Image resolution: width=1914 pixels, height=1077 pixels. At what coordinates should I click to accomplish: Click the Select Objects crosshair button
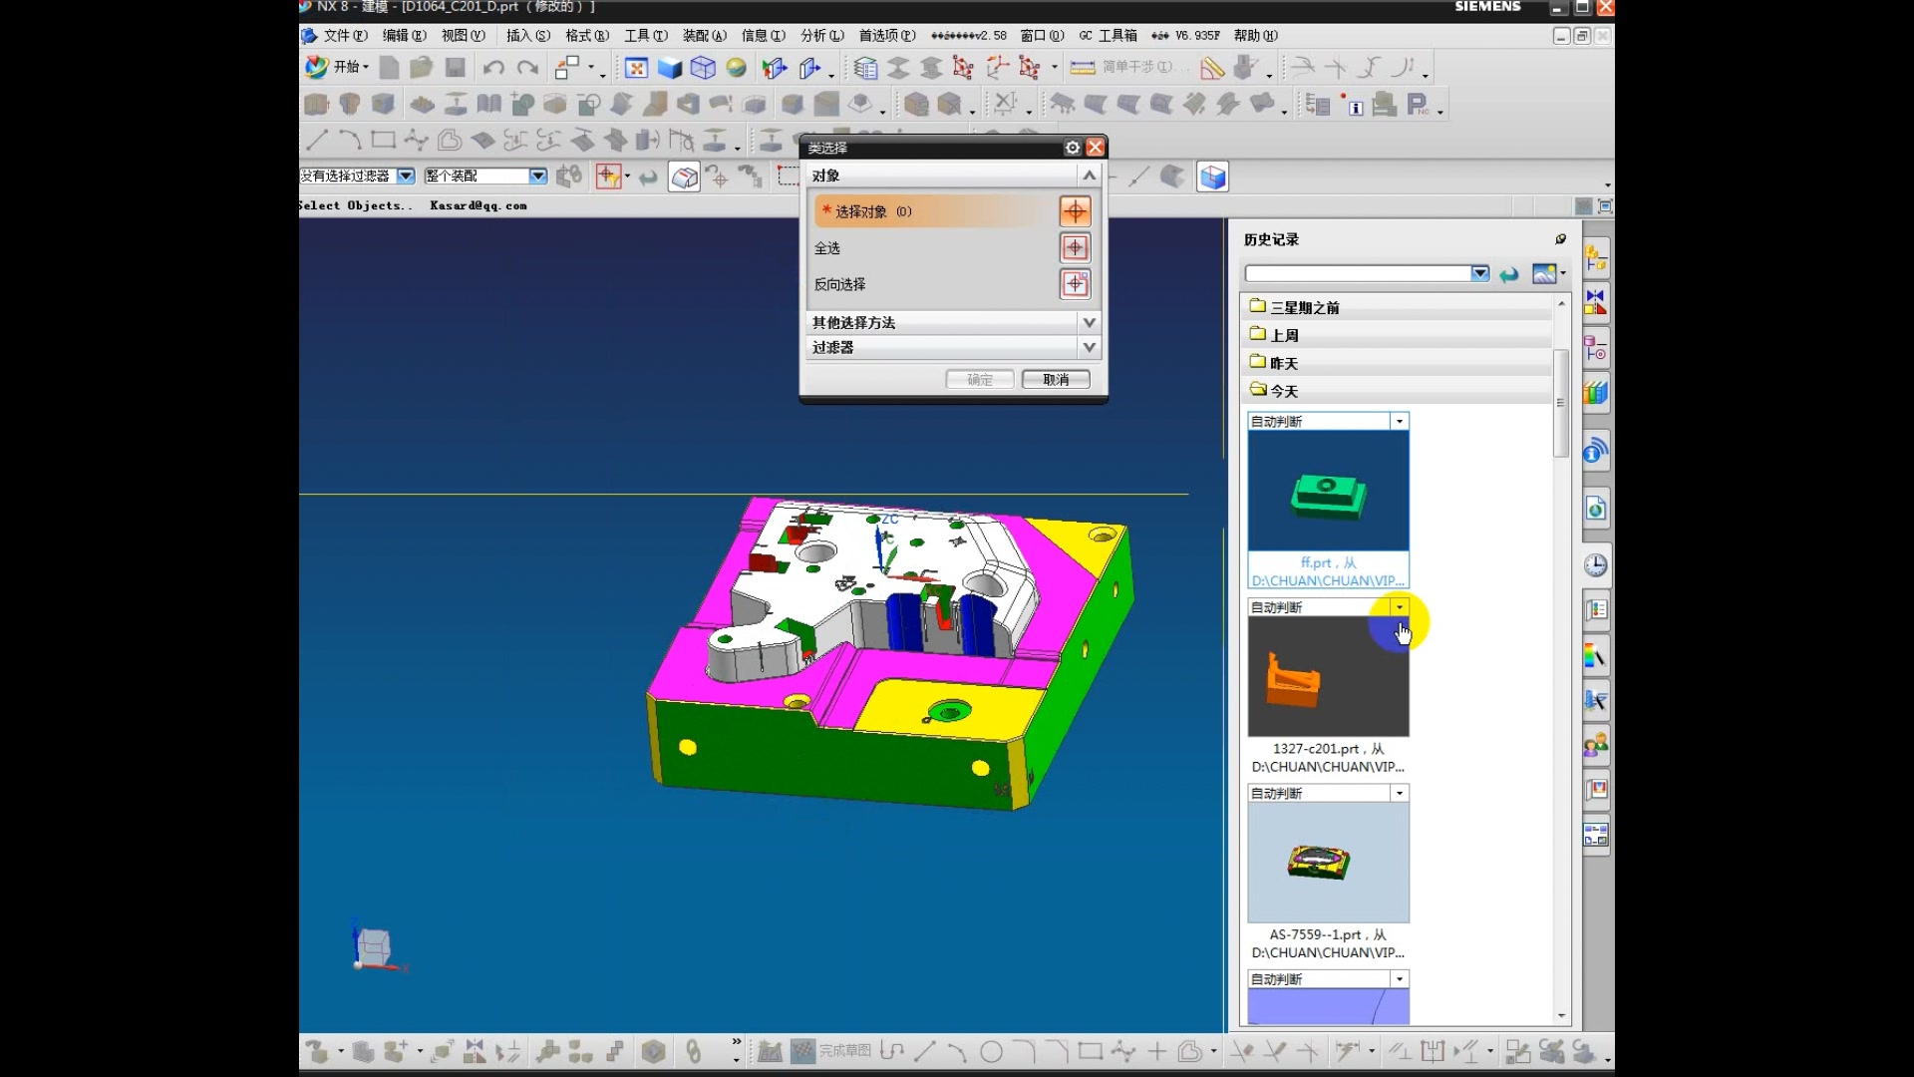click(x=1075, y=211)
